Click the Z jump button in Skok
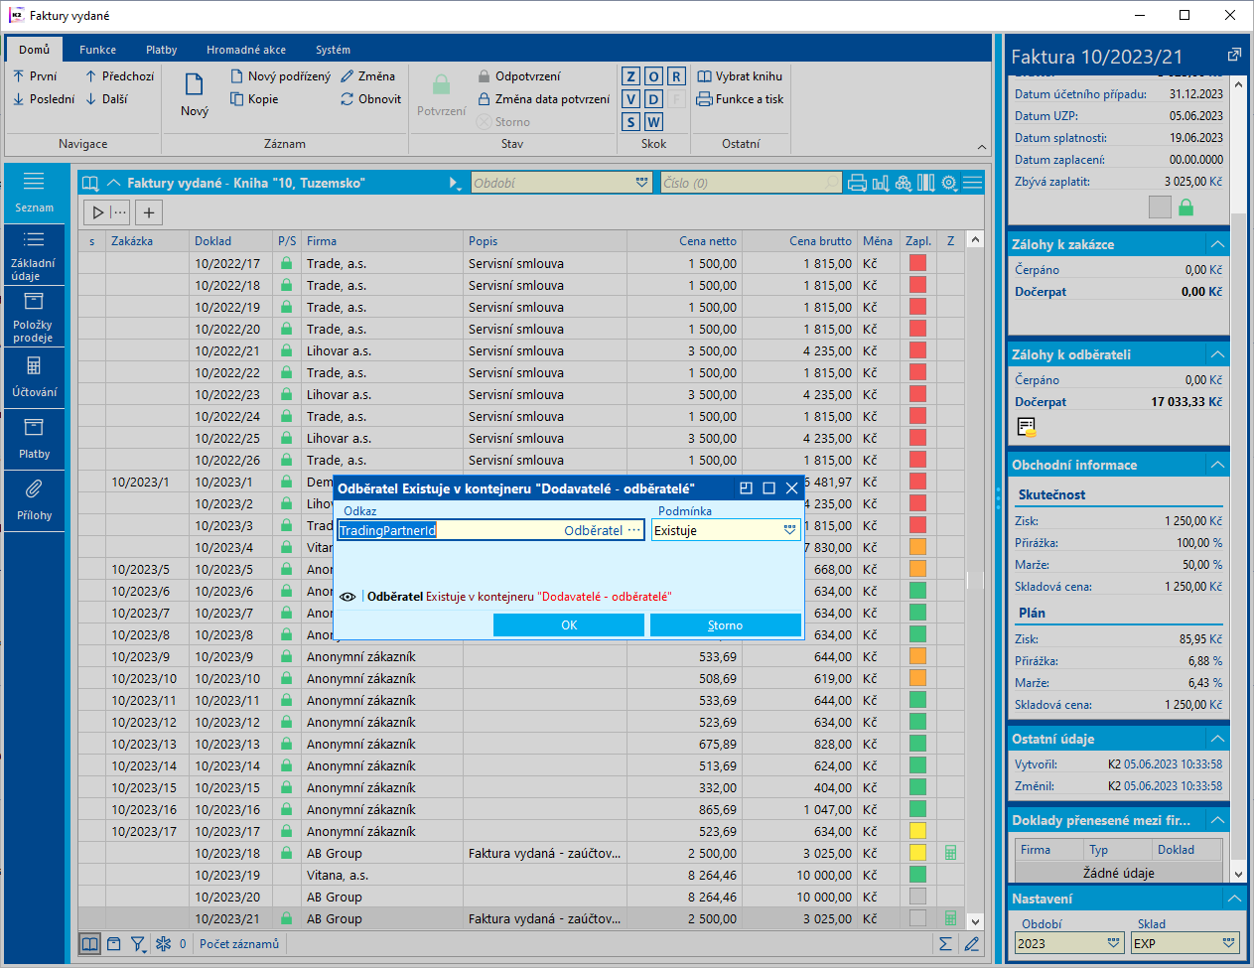This screenshot has height=968, width=1254. pos(631,76)
